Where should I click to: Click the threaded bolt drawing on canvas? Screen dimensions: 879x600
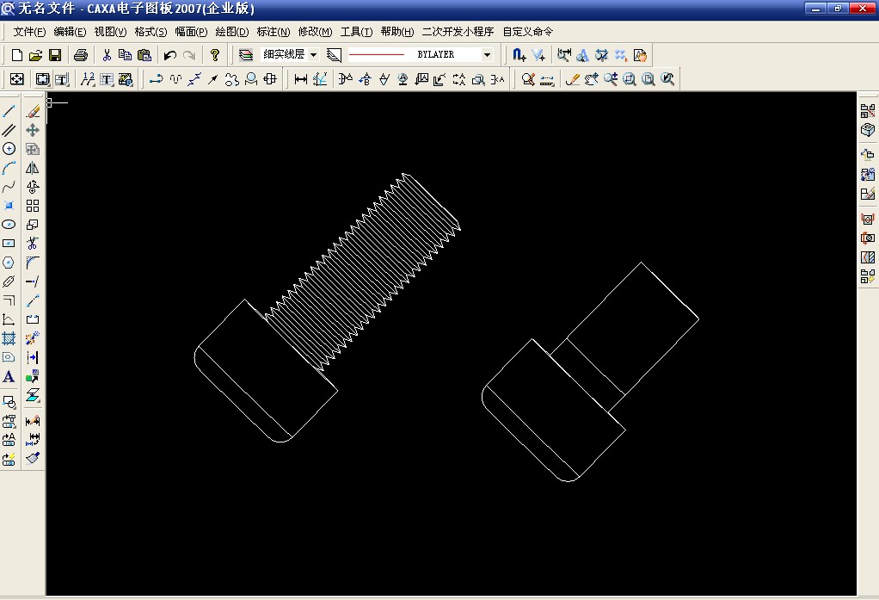click(328, 307)
